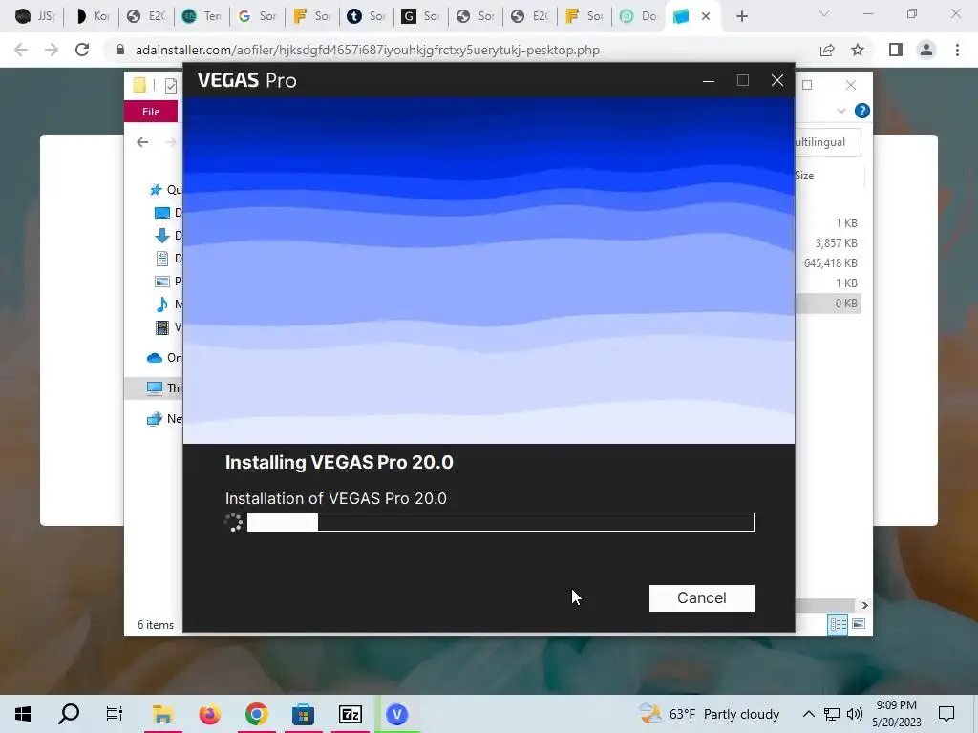This screenshot has height=733, width=978.
Task: Open Microsoft Store from taskbar
Action: coord(303,714)
